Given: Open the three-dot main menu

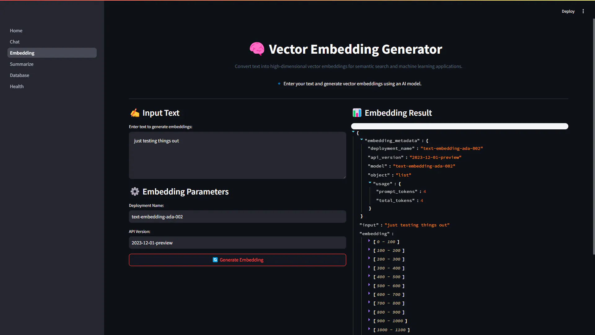Looking at the screenshot, I should click(583, 11).
